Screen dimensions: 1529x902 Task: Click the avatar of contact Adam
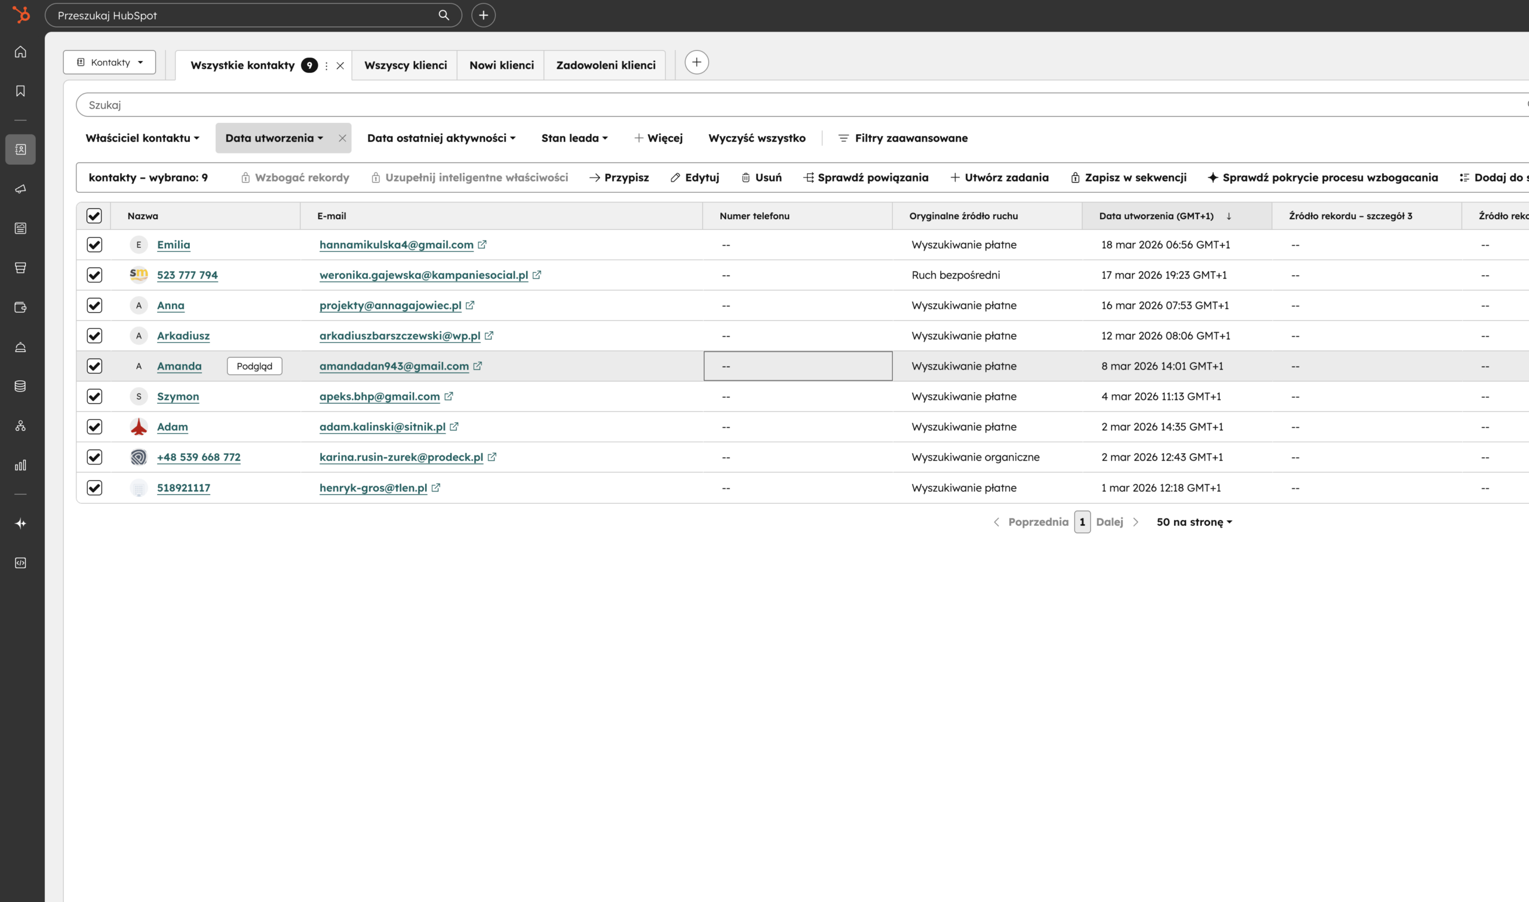pos(139,427)
